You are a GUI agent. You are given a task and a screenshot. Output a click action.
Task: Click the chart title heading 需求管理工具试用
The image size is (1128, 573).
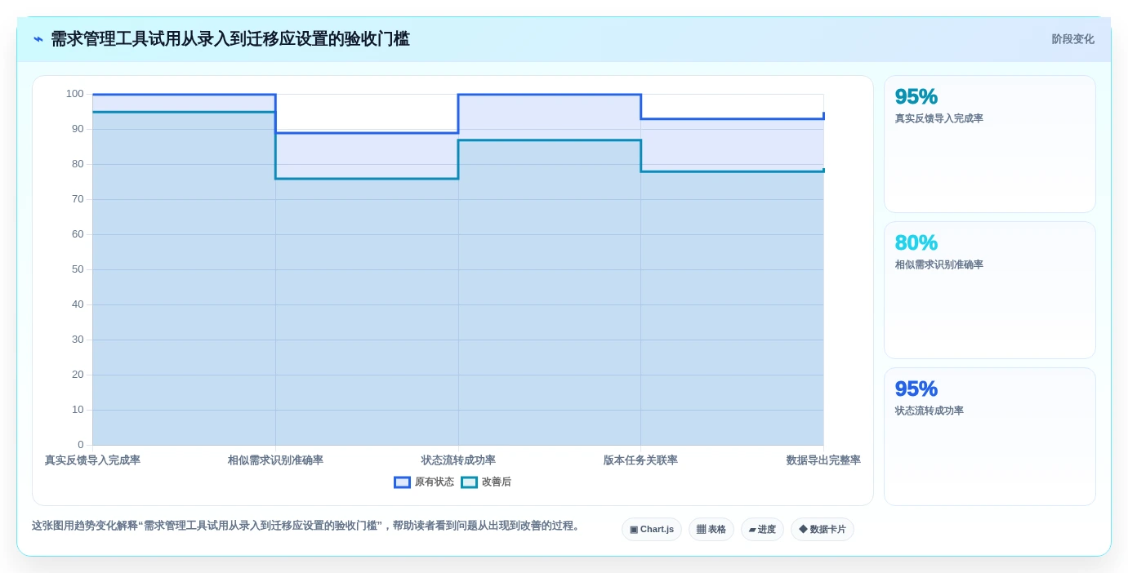(x=230, y=39)
